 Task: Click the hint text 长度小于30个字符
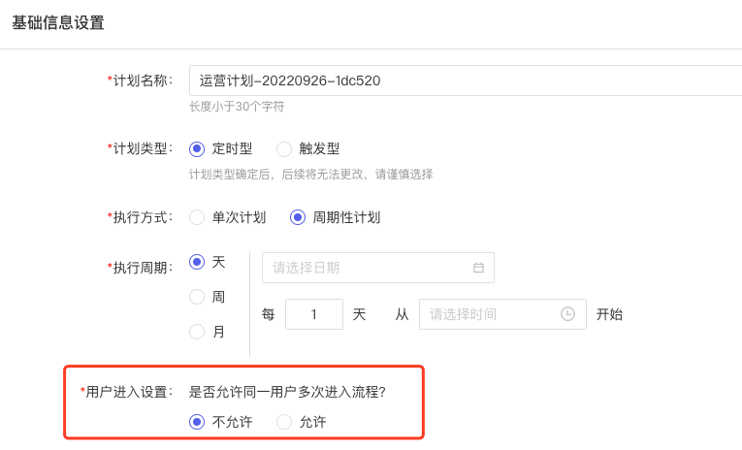[x=237, y=107]
